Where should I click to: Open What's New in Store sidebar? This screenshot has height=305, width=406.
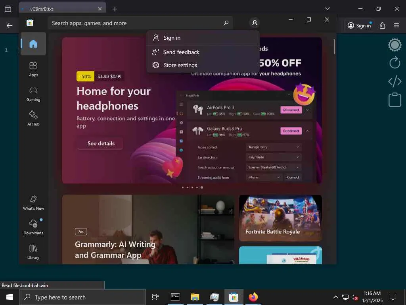tap(33, 203)
